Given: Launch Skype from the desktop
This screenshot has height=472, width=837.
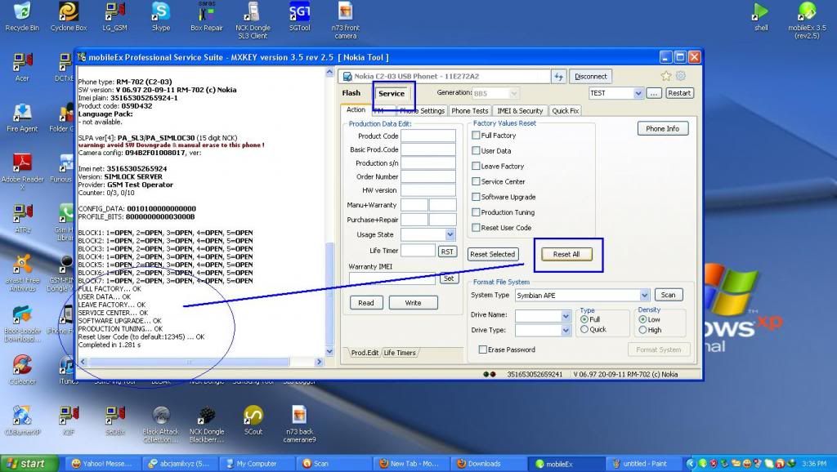Looking at the screenshot, I should (x=161, y=16).
